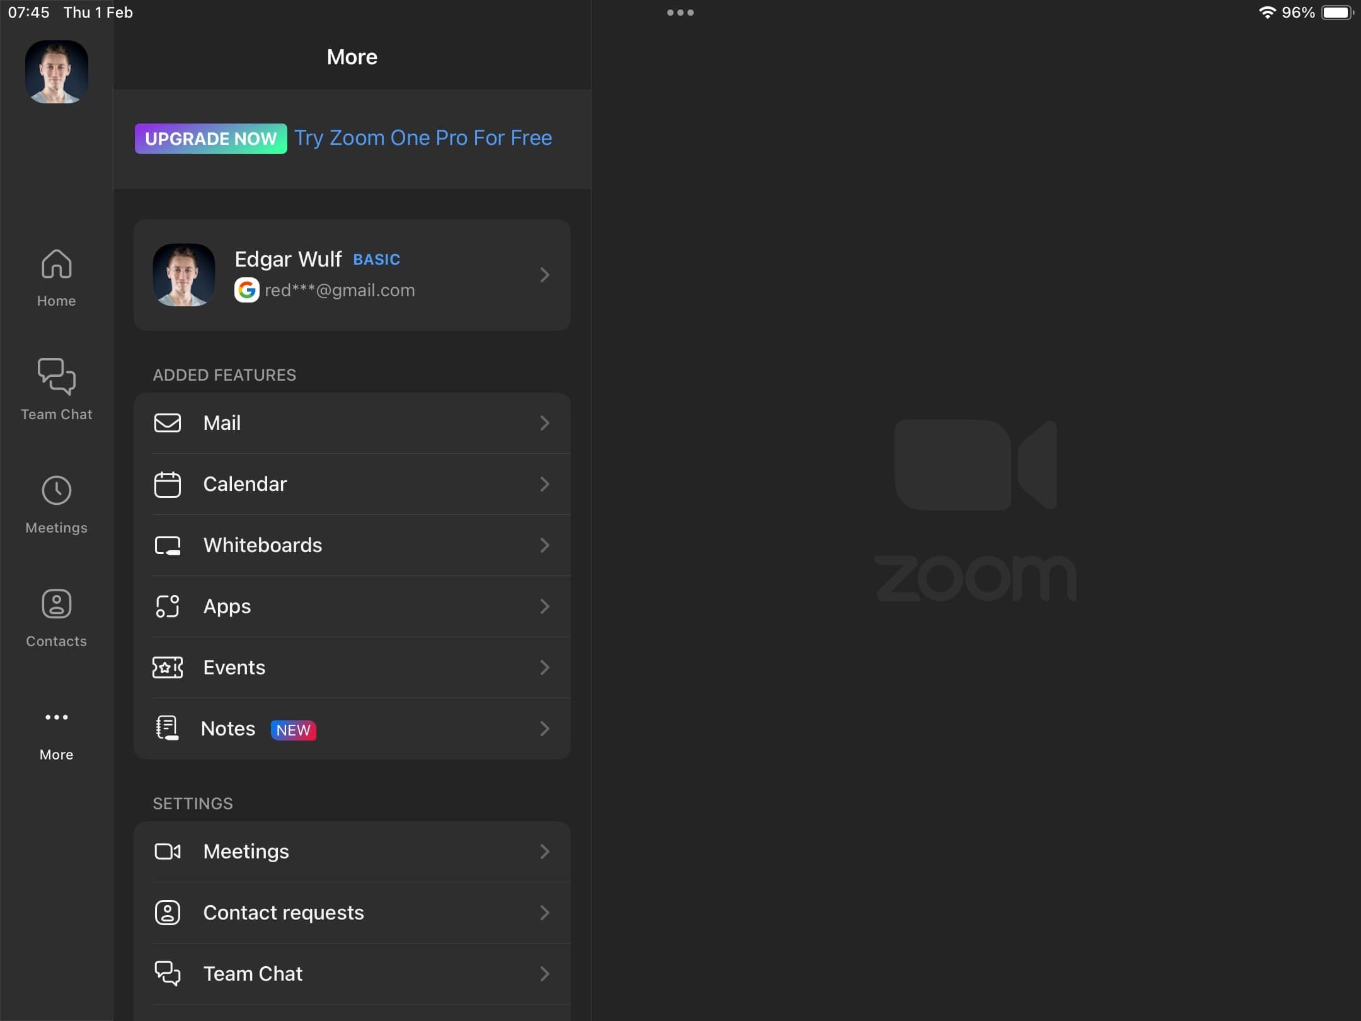
Task: Click Try Zoom One Pro For Free
Action: point(422,137)
